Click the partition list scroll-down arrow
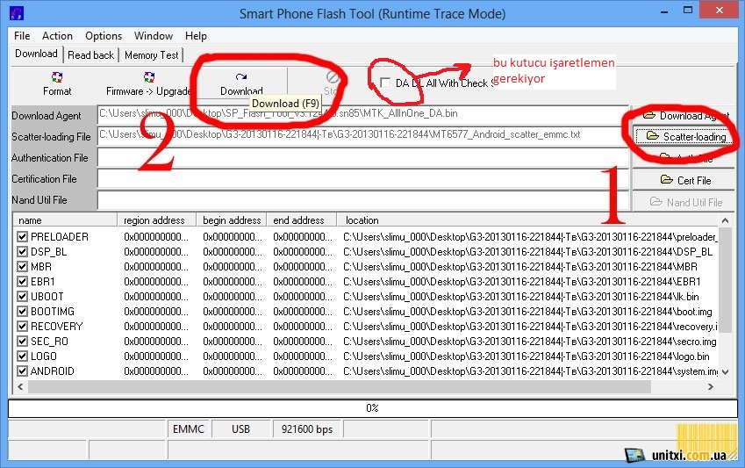This screenshot has height=468, width=745. pos(725,372)
